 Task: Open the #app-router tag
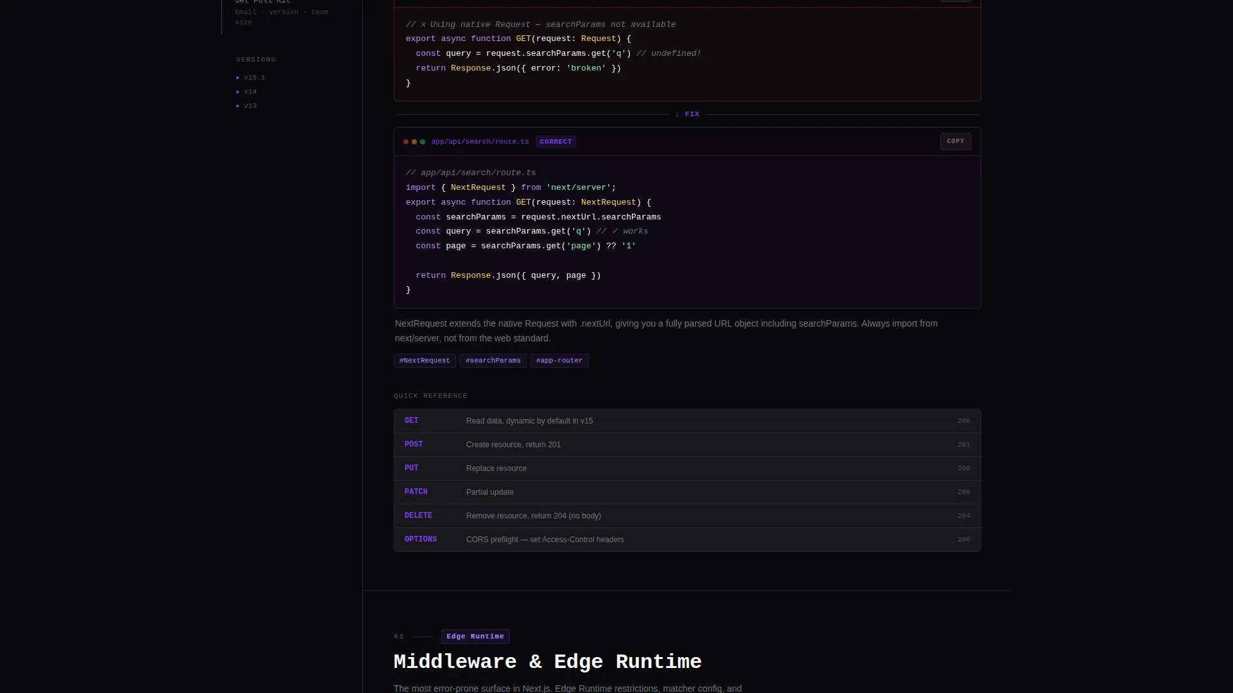coord(559,361)
